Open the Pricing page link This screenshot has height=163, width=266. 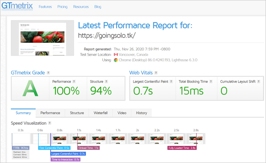click(62, 7)
